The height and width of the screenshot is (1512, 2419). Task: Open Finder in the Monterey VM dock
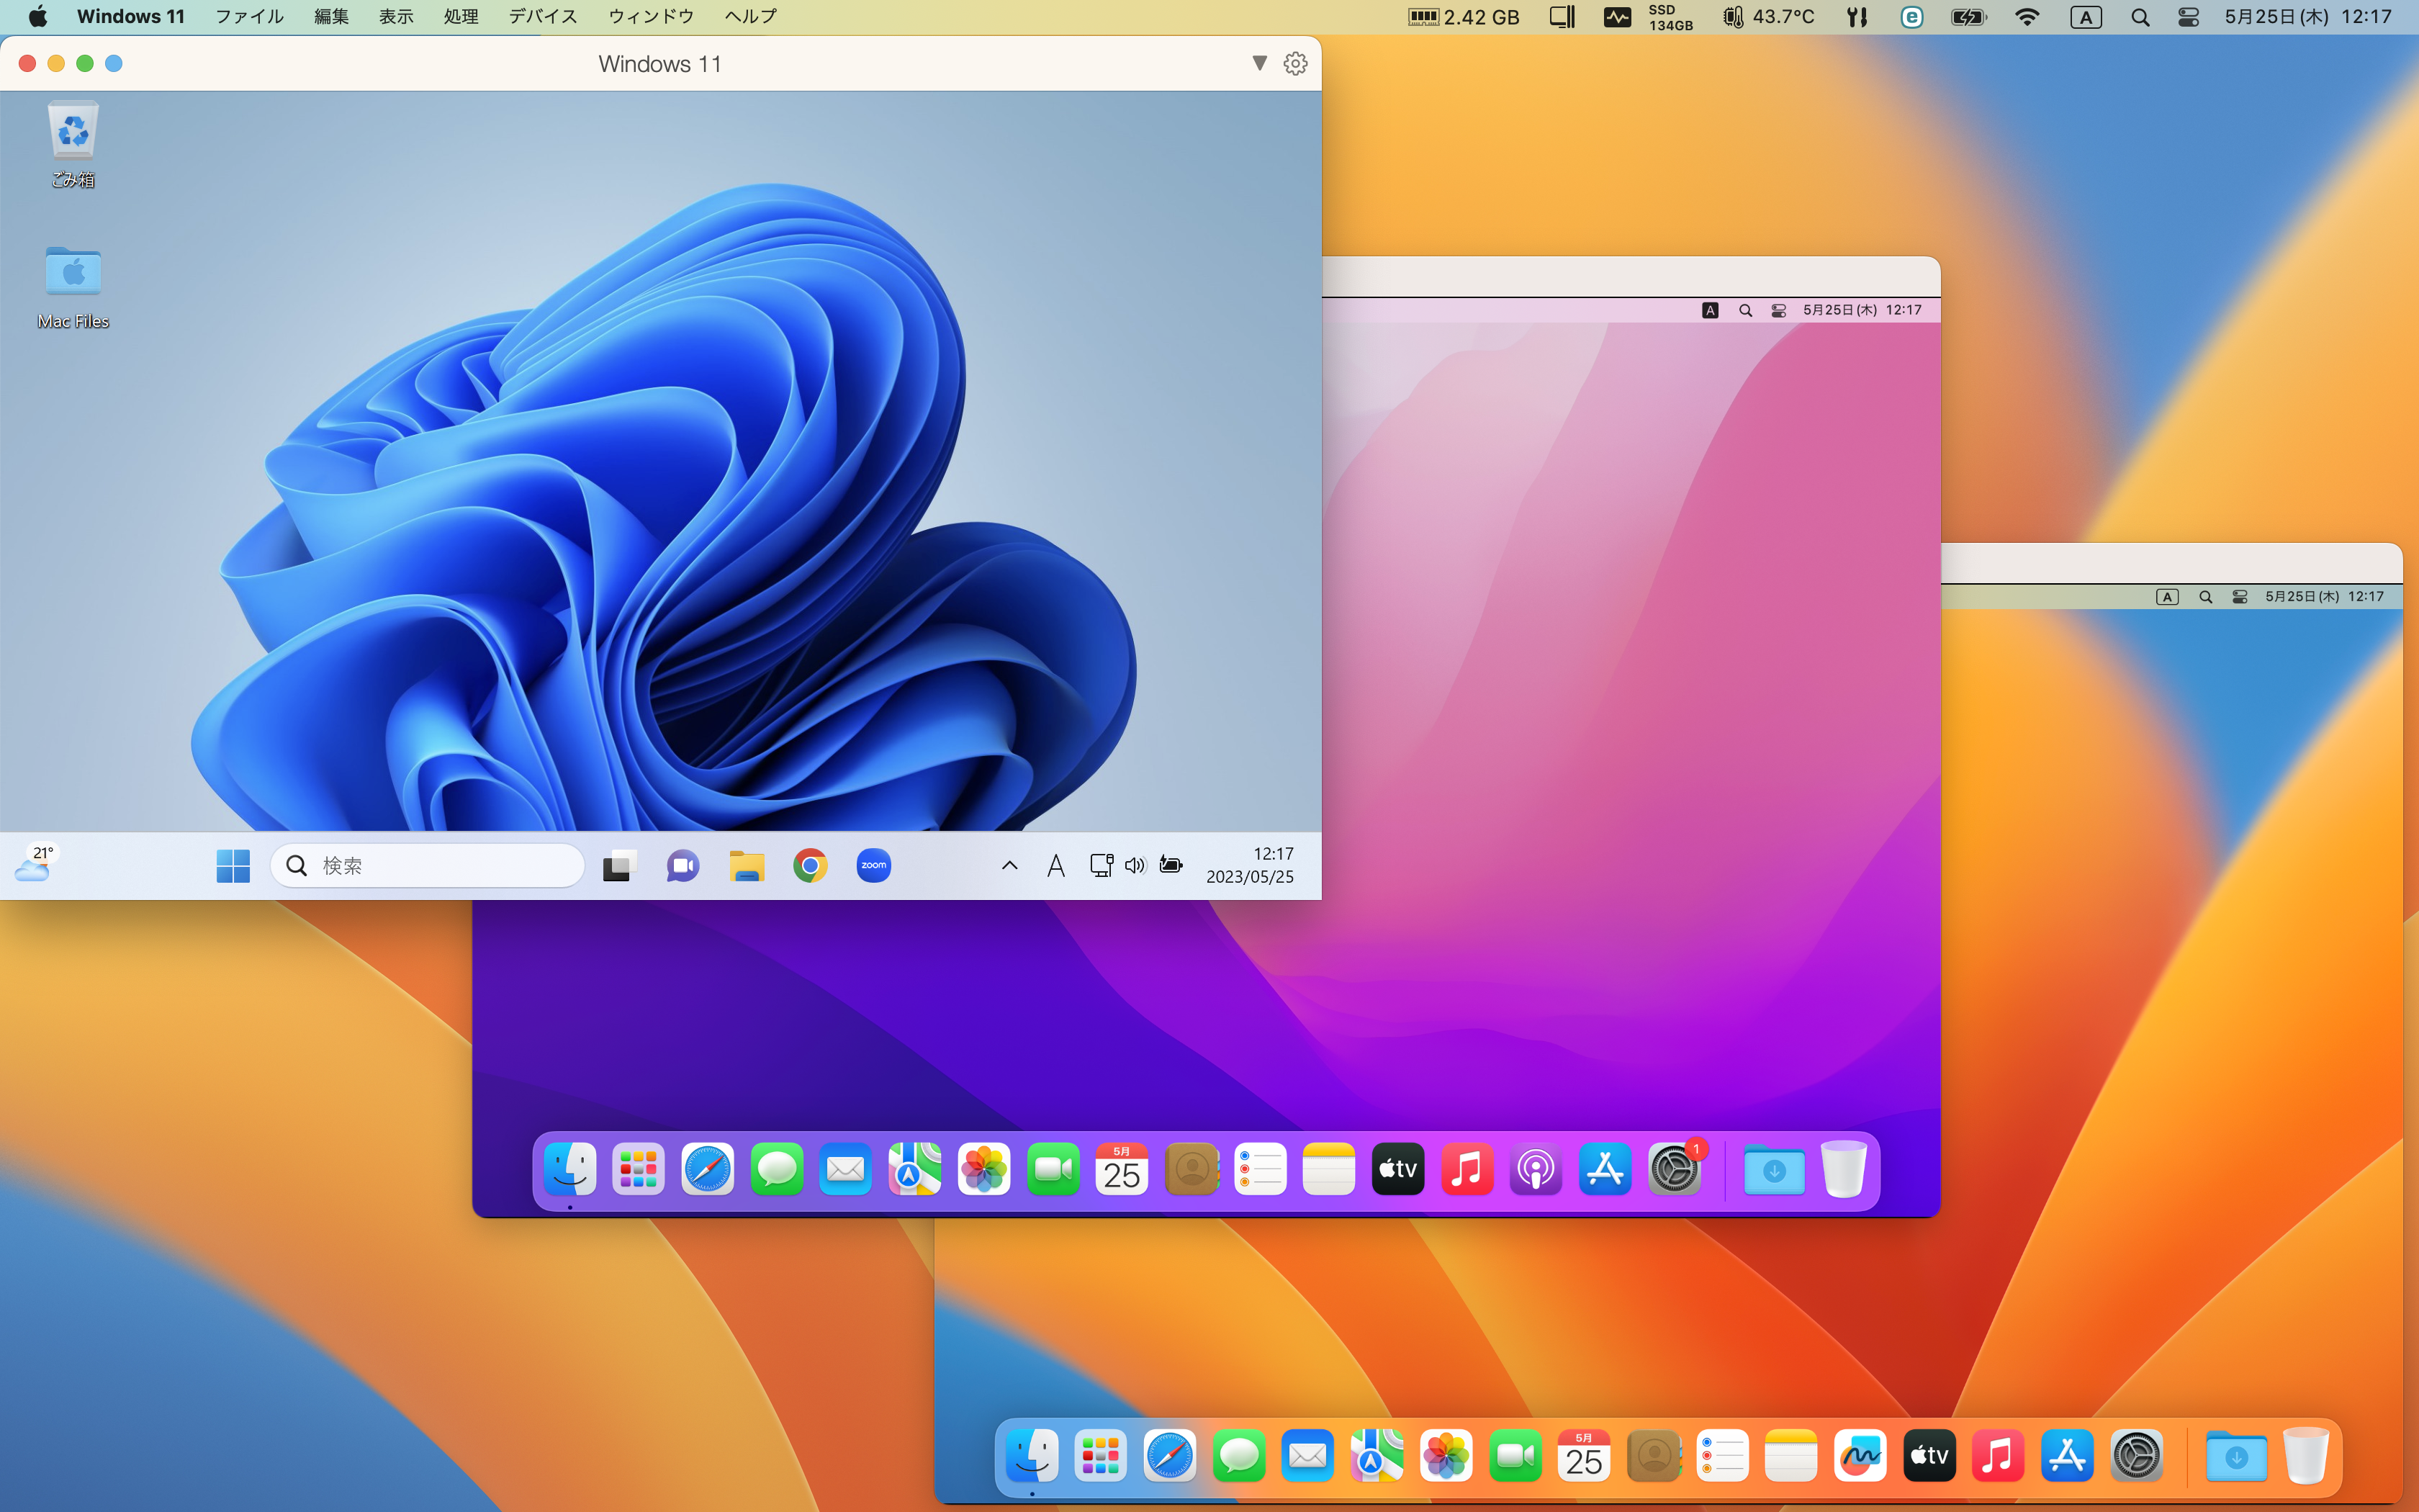click(x=569, y=1169)
